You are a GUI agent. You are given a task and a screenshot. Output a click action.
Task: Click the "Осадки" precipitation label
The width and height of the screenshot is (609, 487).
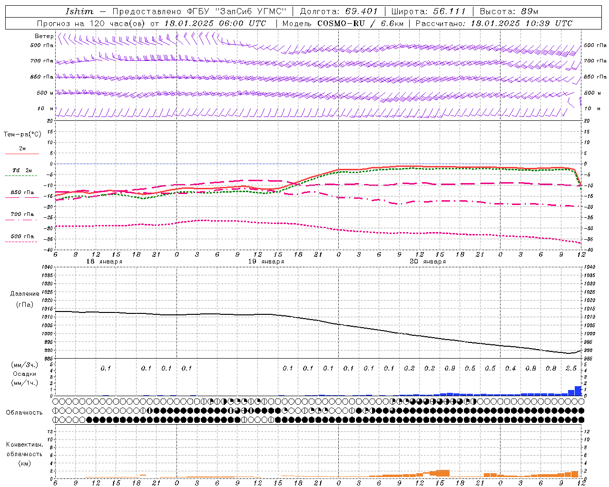[x=24, y=374]
